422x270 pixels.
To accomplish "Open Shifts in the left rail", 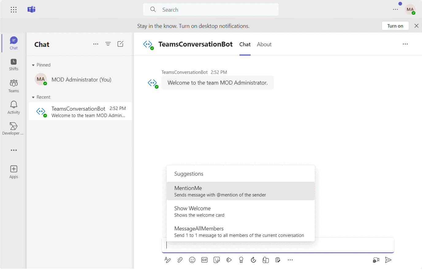I will (13, 65).
